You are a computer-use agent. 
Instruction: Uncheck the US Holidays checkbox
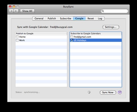[72, 40]
